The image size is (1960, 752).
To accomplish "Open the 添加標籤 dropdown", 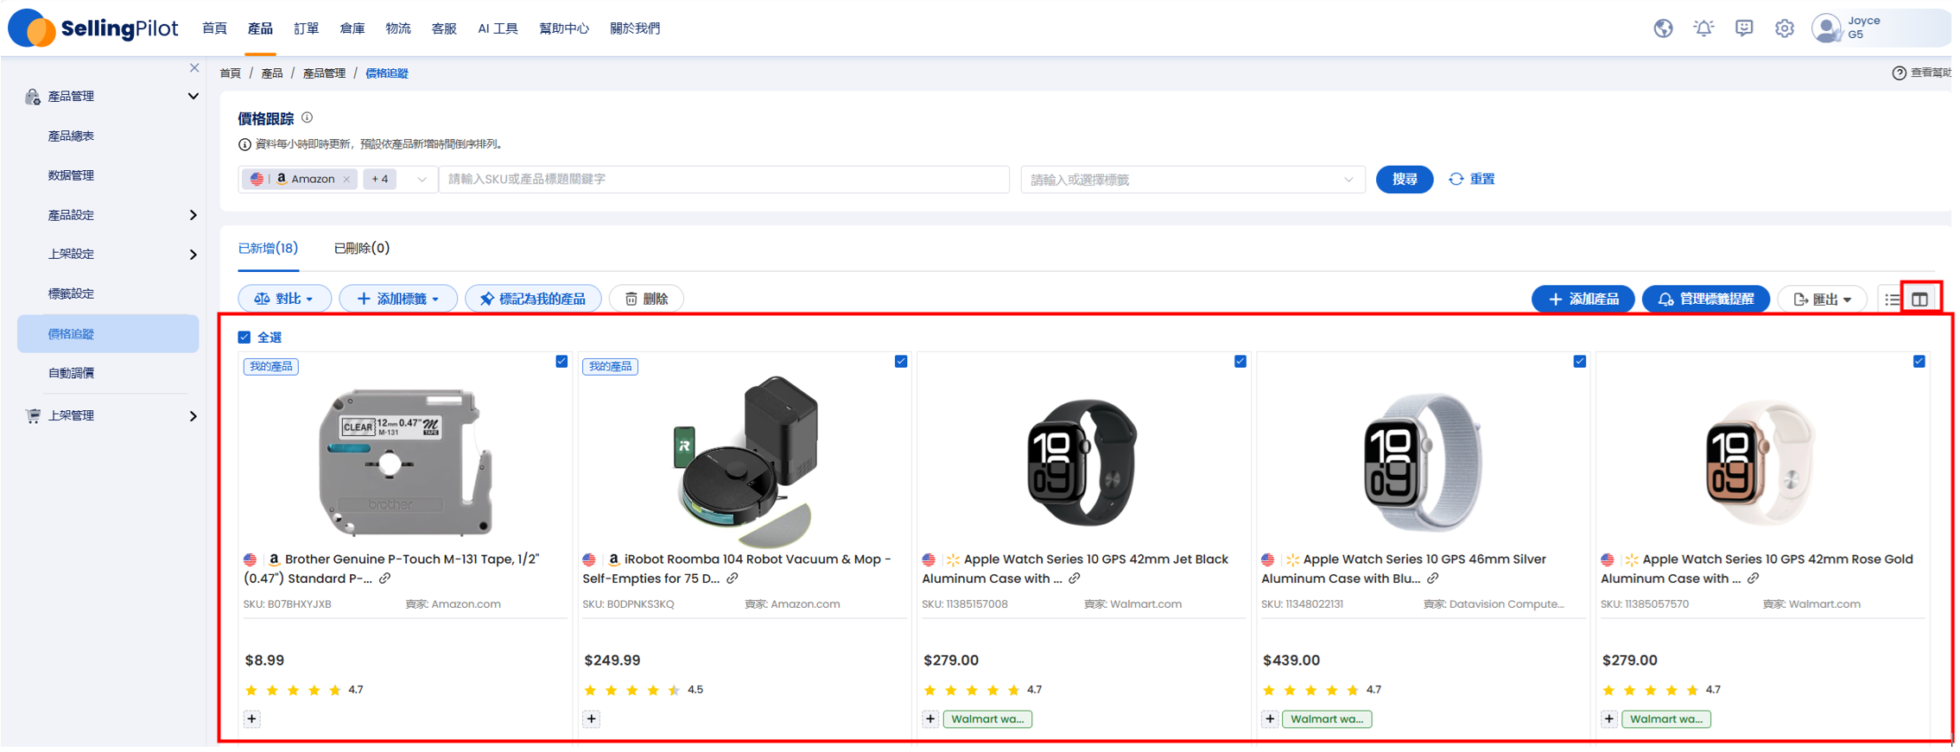I will tap(398, 299).
